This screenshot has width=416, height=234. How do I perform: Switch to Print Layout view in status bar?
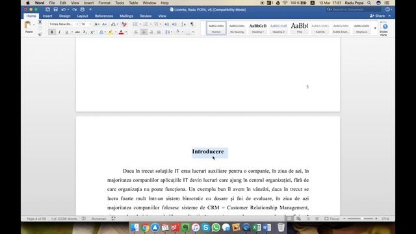click(x=289, y=218)
